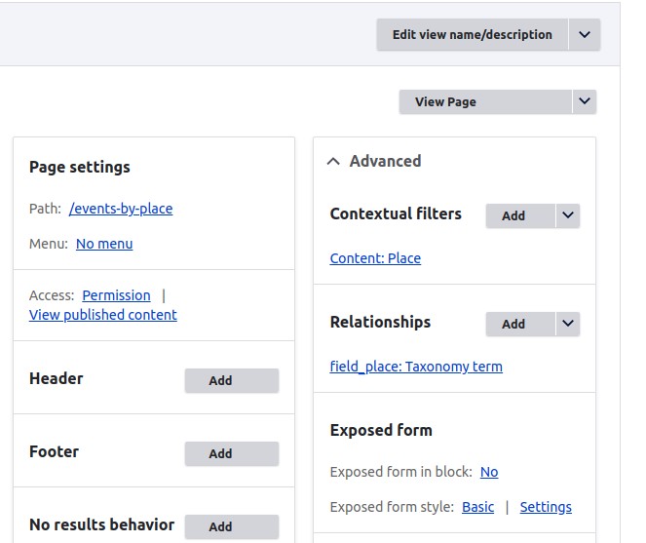The height and width of the screenshot is (543, 646).
Task: Add a No results behavior
Action: (x=232, y=526)
